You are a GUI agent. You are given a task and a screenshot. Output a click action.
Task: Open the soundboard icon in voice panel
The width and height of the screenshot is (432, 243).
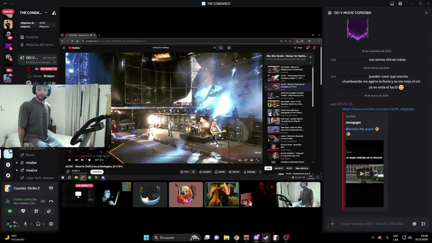pyautogui.click(x=49, y=211)
